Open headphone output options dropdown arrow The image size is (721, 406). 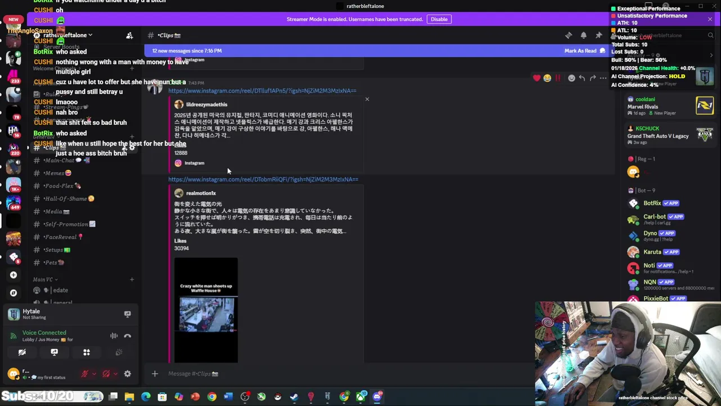click(x=115, y=373)
